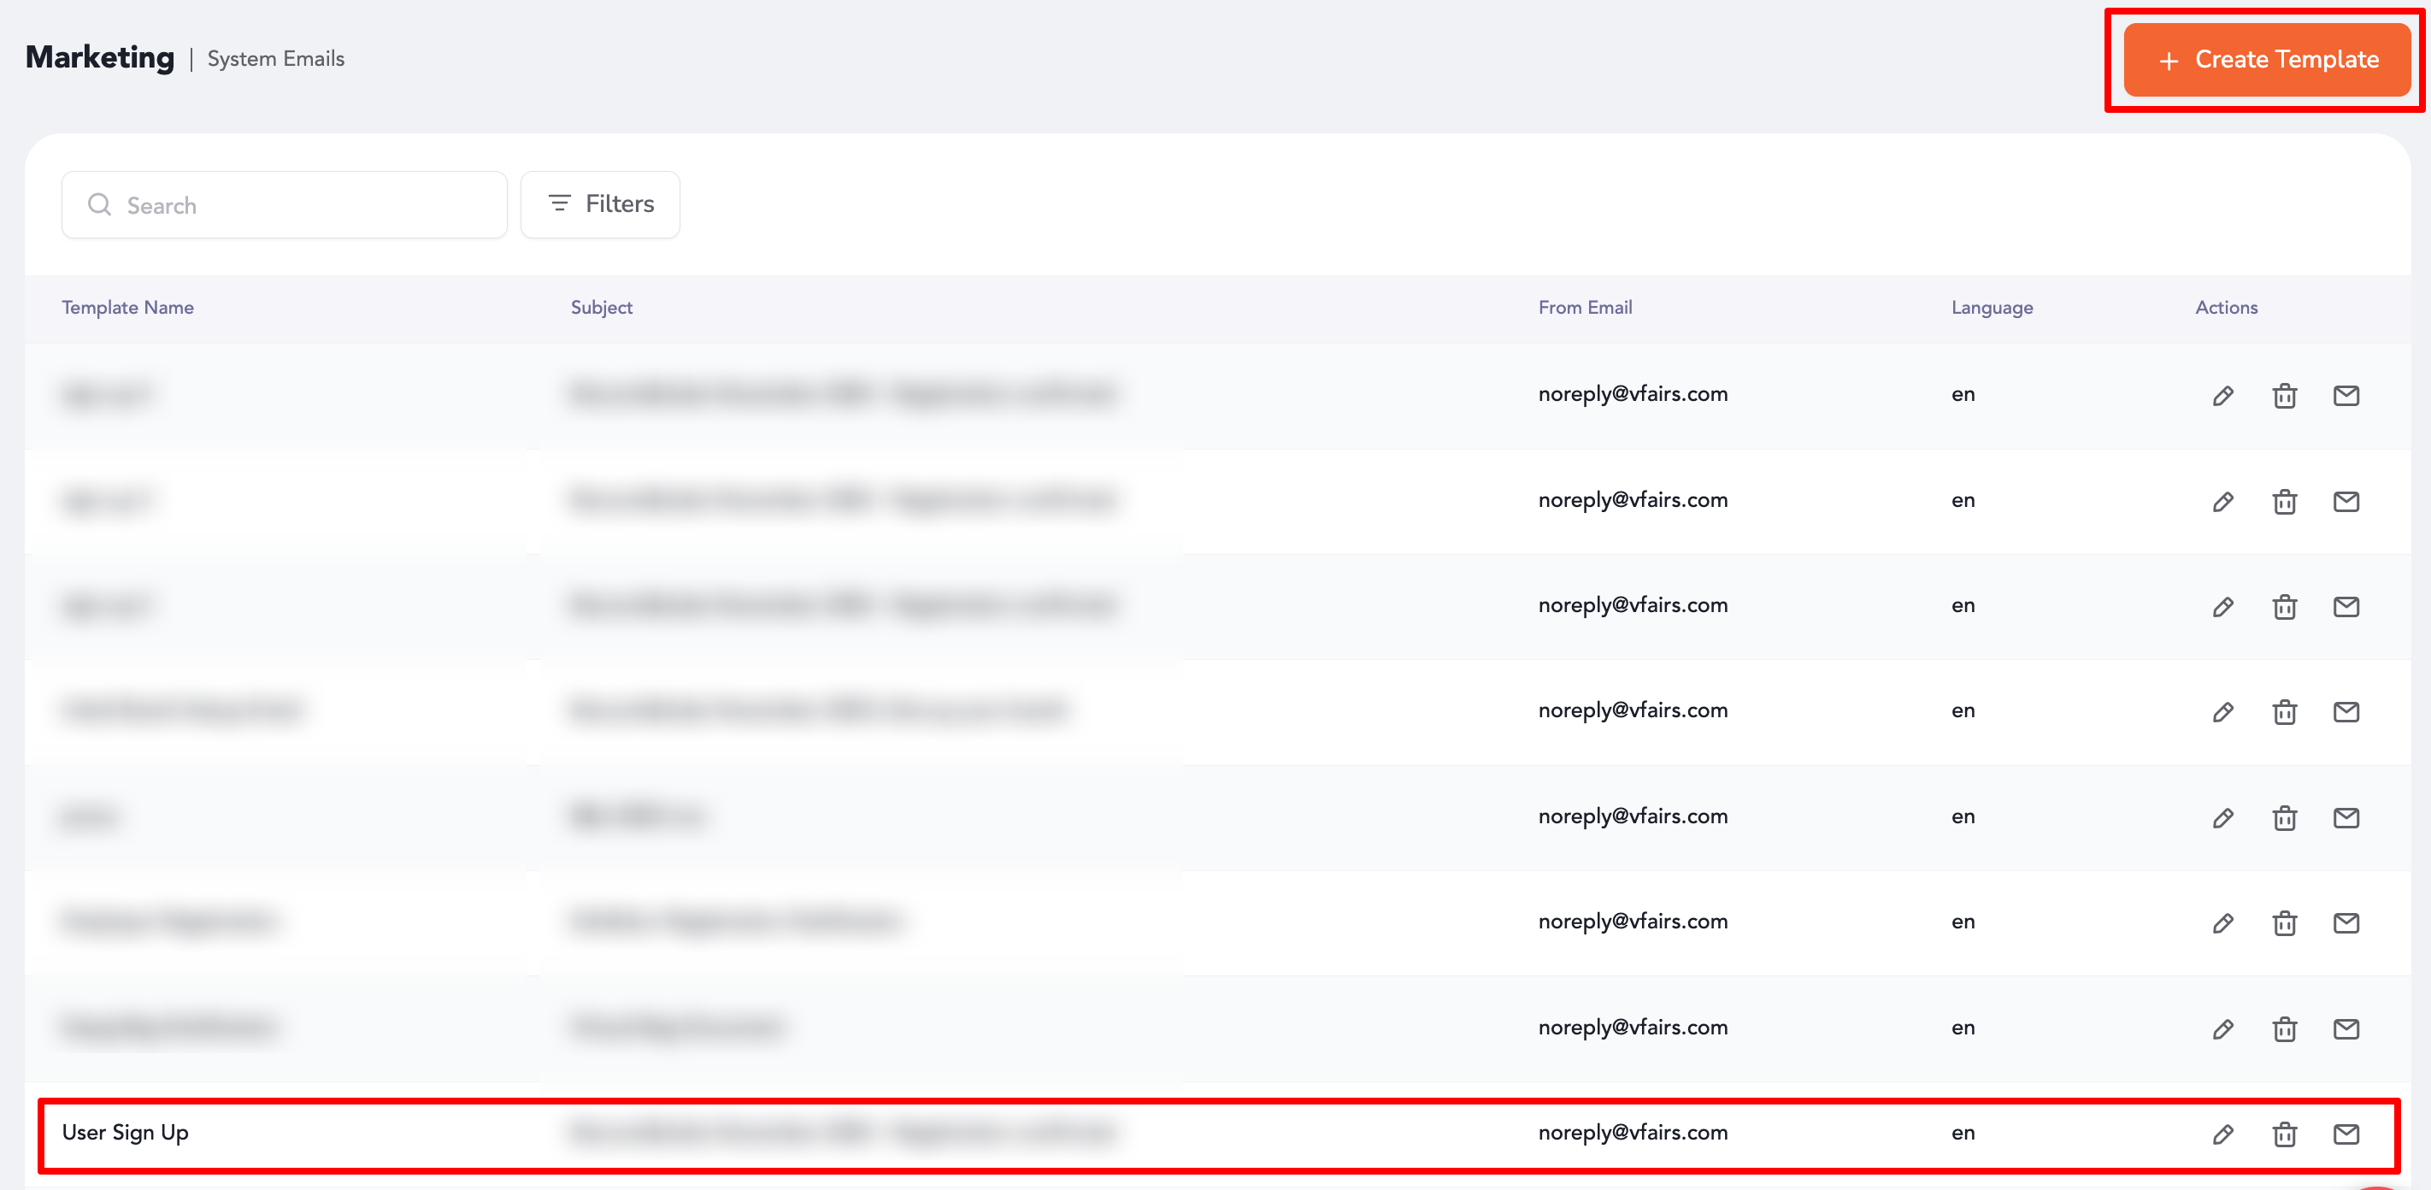Open the Filters panel
The image size is (2431, 1190).
pyautogui.click(x=600, y=203)
